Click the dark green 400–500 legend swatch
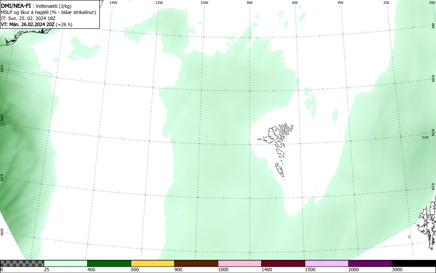This screenshot has height=273, width=436. [x=109, y=263]
